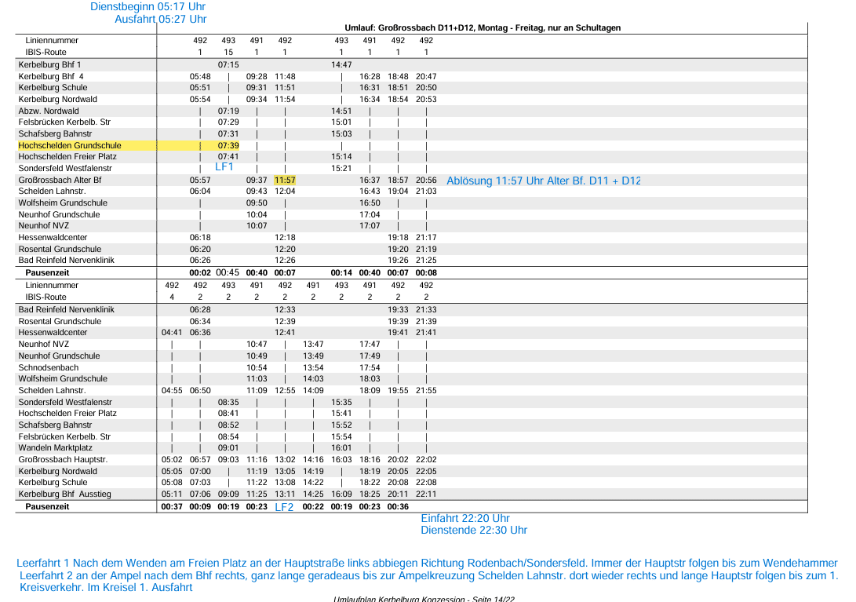Click the Einfahrt 22:20 Uhr note
This screenshot has height=602, width=856.
[465, 518]
